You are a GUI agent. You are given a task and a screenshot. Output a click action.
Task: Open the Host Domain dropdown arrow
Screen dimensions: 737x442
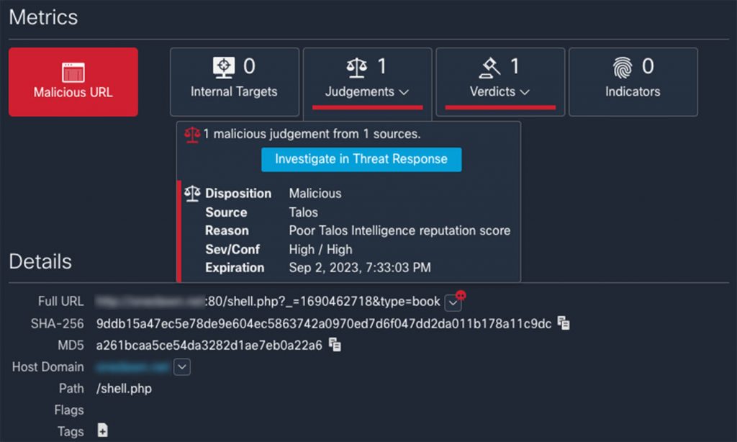coord(183,367)
